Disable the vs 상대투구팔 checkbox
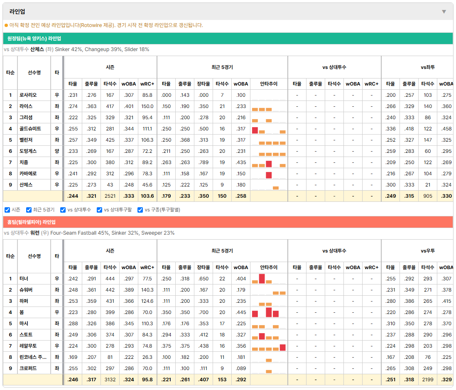The width and height of the screenshot is (456, 390). [x=99, y=210]
